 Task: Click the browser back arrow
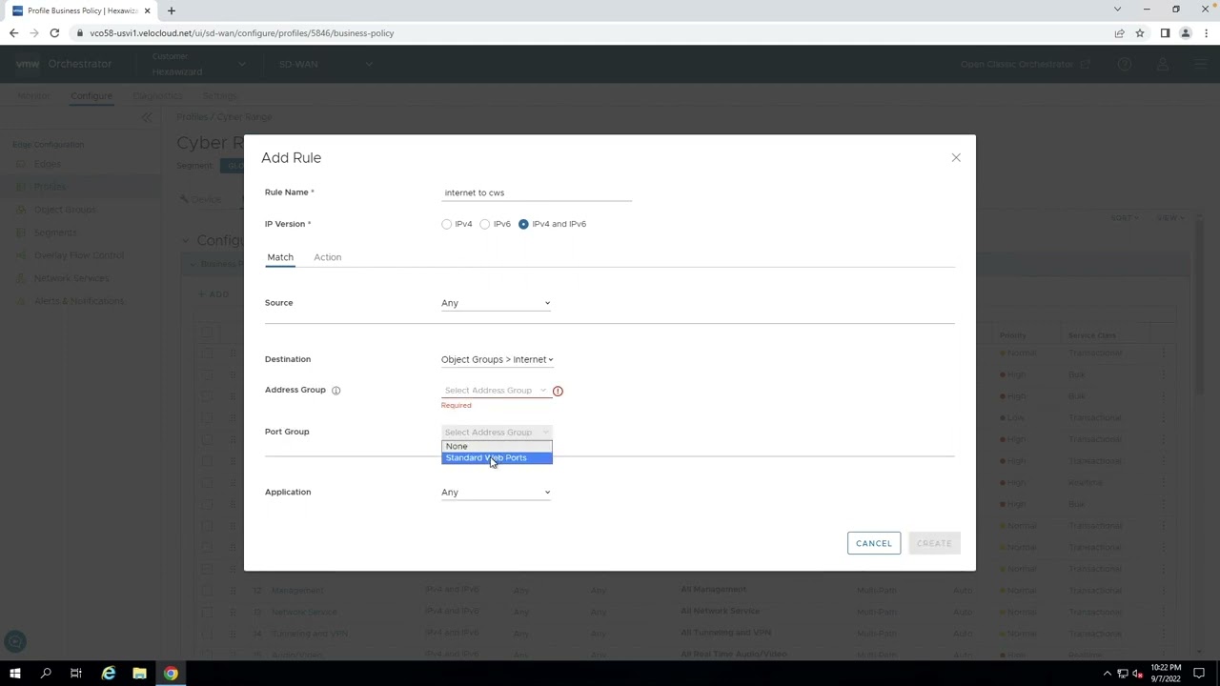click(x=13, y=33)
